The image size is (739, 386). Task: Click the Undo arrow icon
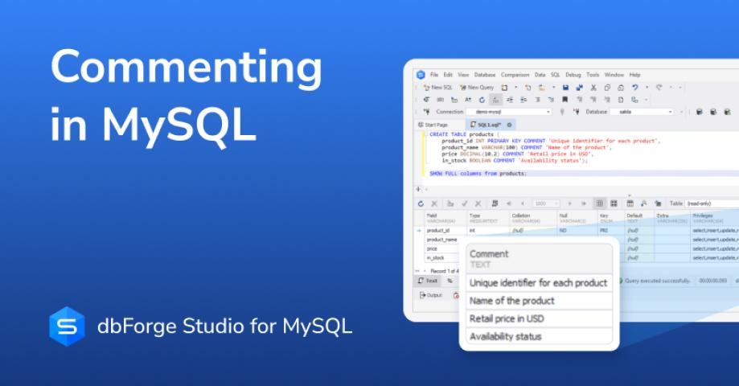point(634,87)
